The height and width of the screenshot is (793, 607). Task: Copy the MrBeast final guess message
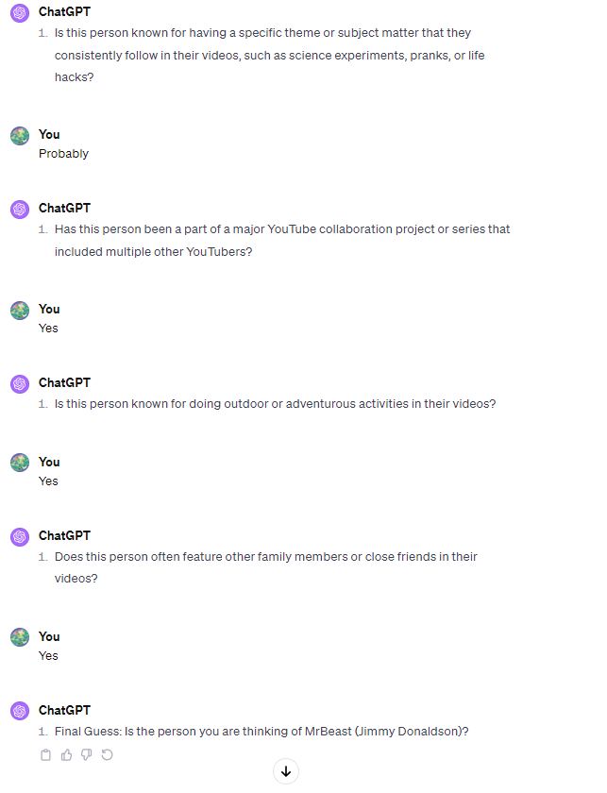pyautogui.click(x=46, y=755)
